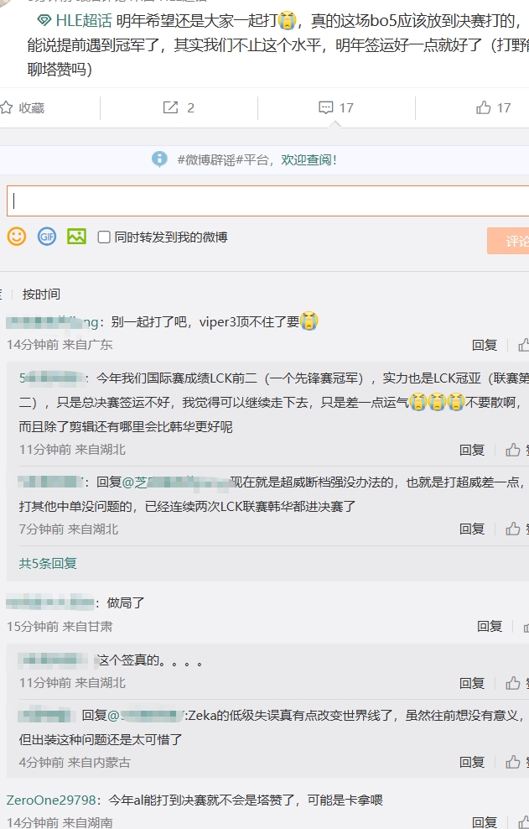Reply to the 4分钟前 来自内蒙古 comment
This screenshot has width=529, height=829.
(x=472, y=763)
